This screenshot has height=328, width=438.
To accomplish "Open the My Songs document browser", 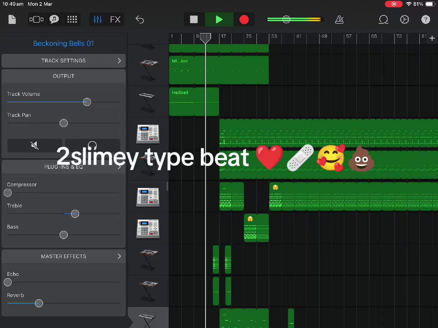I will pyautogui.click(x=12, y=20).
